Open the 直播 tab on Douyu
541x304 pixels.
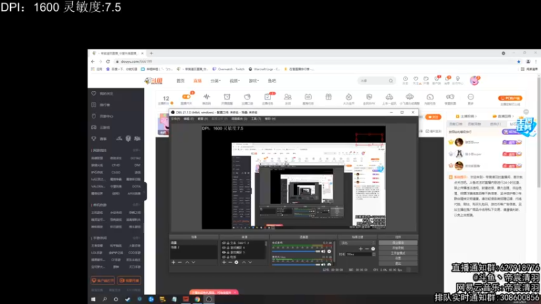click(197, 80)
